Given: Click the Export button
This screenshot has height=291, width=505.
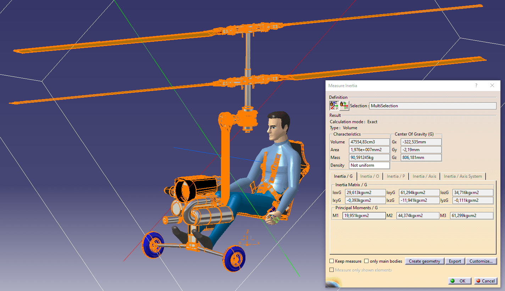Looking at the screenshot, I should pos(455,261).
